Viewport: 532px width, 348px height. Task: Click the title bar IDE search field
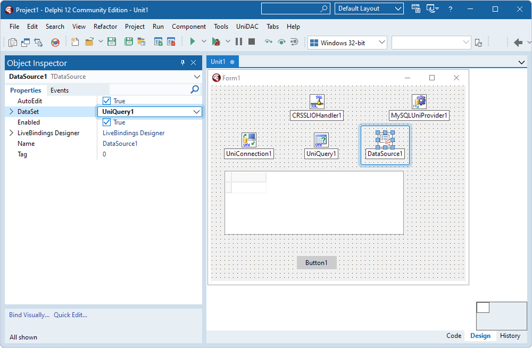(295, 9)
